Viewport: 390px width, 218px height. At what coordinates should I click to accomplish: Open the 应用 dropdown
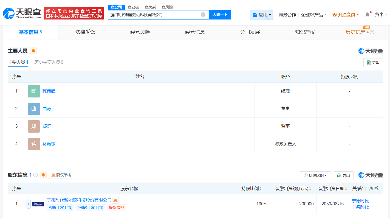click(262, 15)
